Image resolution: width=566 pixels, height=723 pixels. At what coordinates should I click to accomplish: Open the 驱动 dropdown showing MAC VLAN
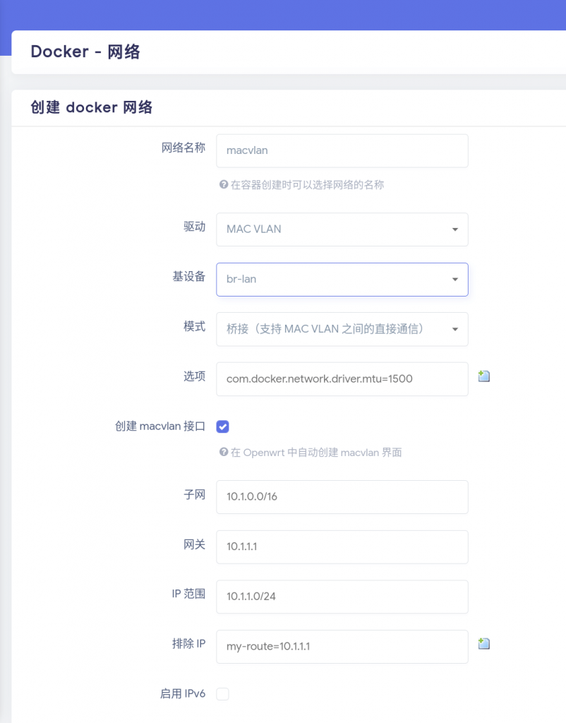(x=342, y=229)
